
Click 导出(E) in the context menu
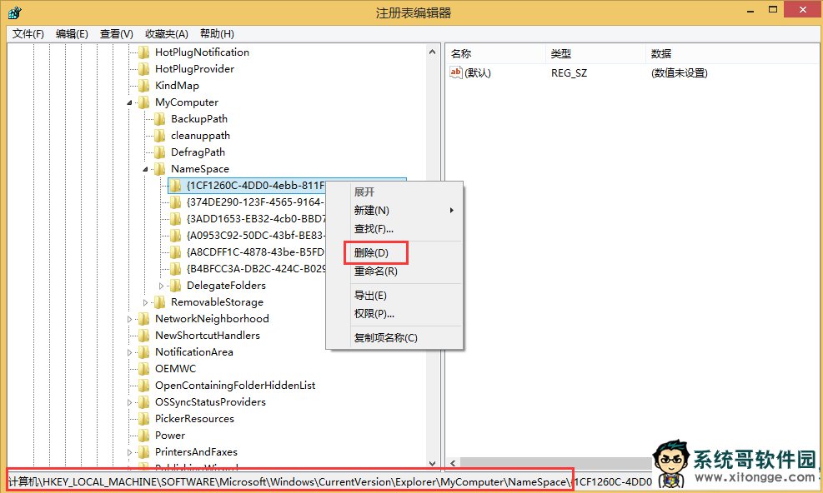pos(370,296)
